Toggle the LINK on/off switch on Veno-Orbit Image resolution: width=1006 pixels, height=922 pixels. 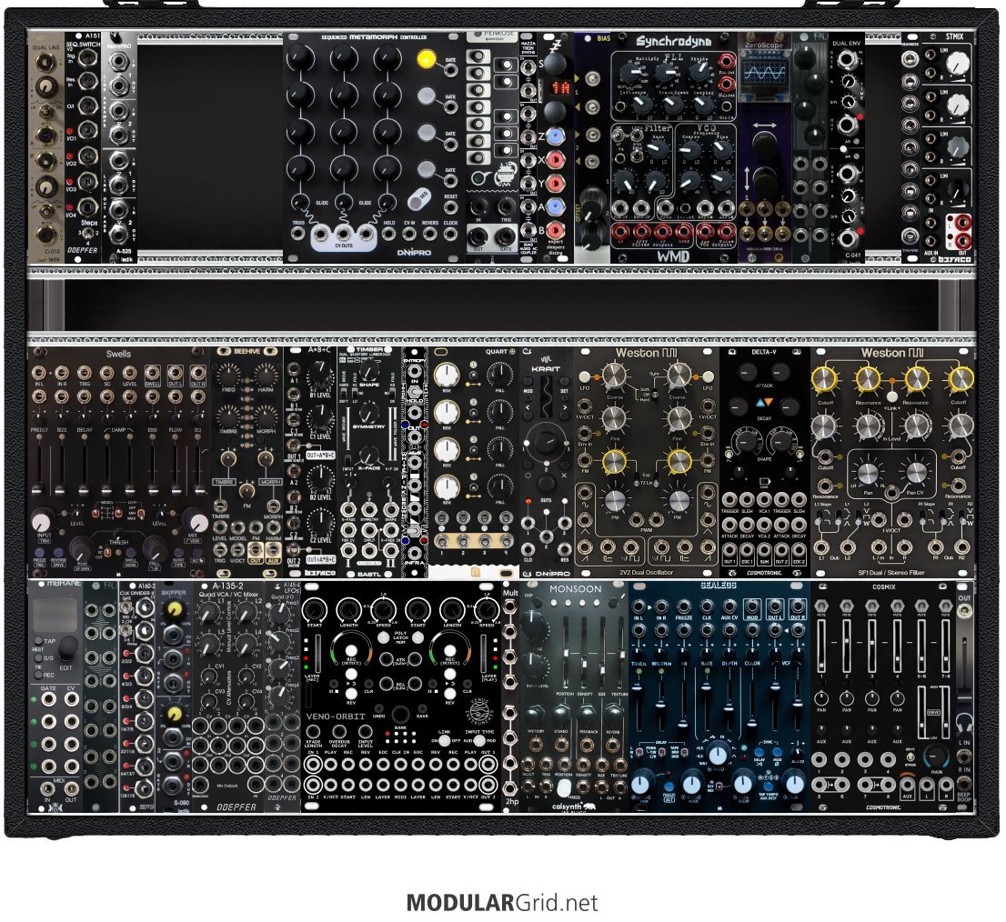click(x=443, y=740)
